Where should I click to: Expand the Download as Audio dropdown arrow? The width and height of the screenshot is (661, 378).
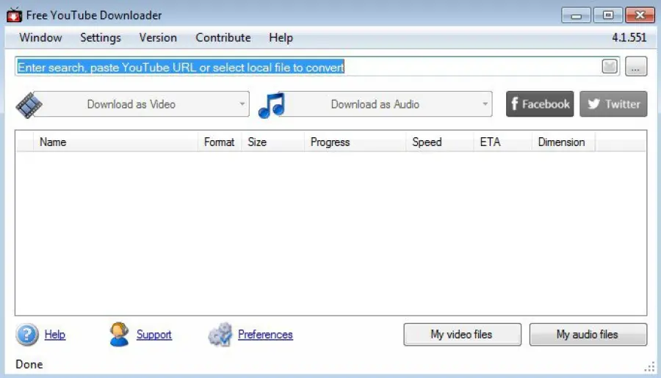pos(485,103)
